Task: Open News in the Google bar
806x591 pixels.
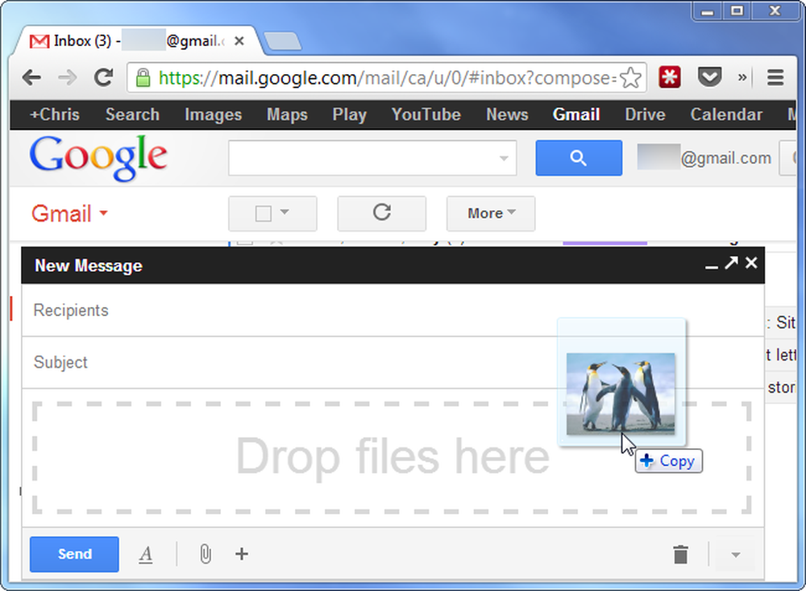Action: pos(507,114)
